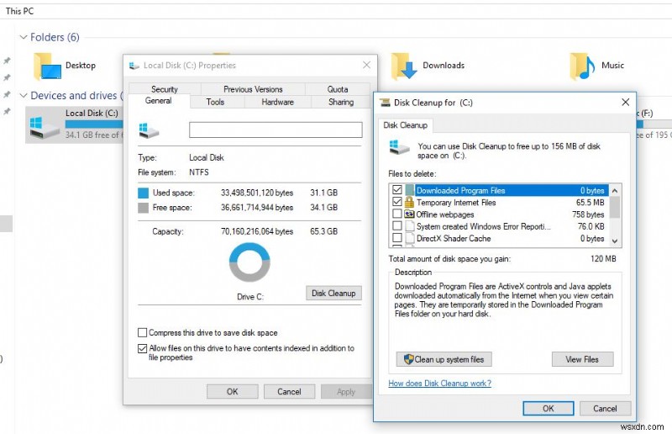
Task: Select the Disk Cleanup tab
Action: (x=406, y=125)
